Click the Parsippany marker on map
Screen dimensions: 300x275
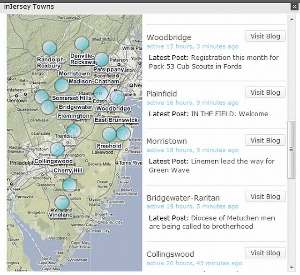pyautogui.click(x=101, y=59)
